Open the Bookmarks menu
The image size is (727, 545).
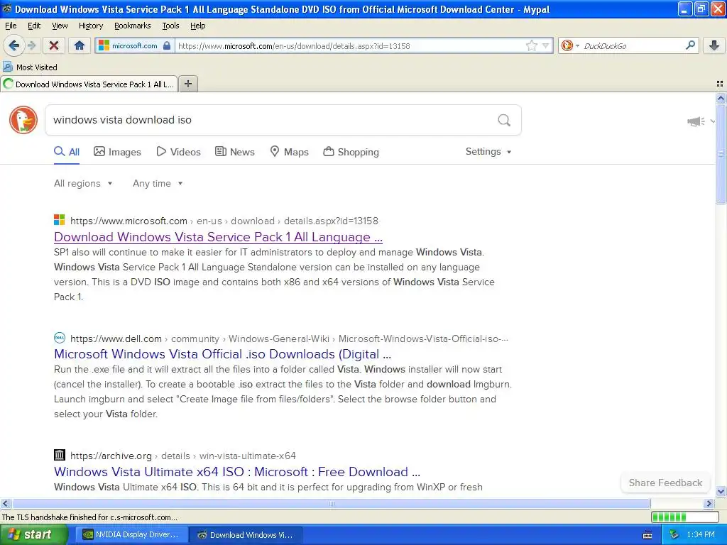point(132,26)
